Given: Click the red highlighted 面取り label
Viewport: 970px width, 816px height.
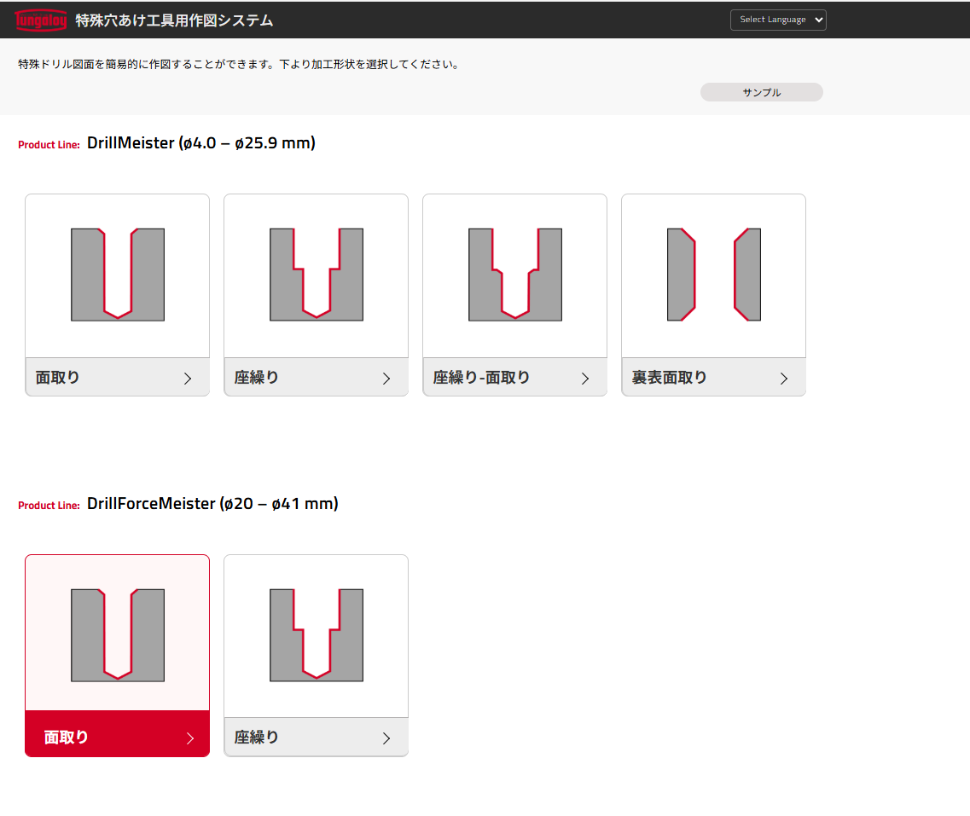Looking at the screenshot, I should tap(67, 738).
